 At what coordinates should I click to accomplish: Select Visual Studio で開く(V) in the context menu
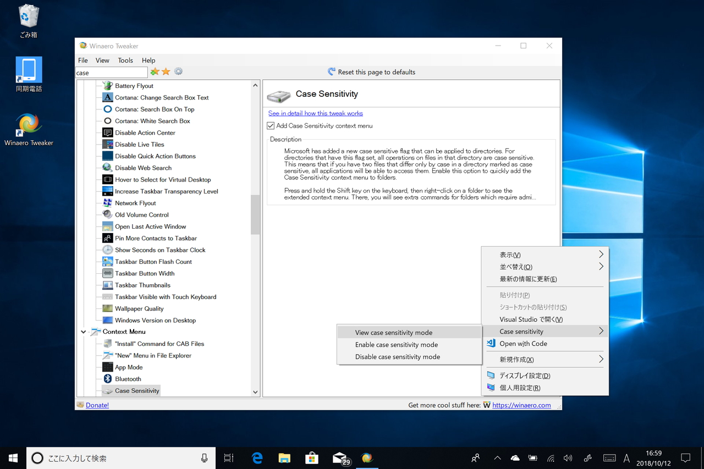[545, 319]
